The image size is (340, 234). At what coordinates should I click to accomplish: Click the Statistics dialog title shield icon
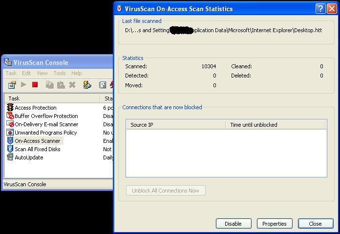coord(119,9)
